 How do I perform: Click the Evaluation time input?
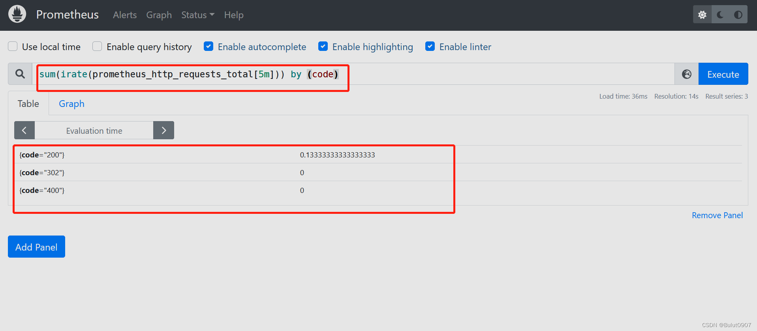point(94,131)
